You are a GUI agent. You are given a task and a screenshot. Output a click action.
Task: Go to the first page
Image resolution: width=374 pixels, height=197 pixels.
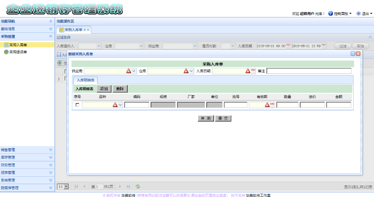[x=76, y=187]
